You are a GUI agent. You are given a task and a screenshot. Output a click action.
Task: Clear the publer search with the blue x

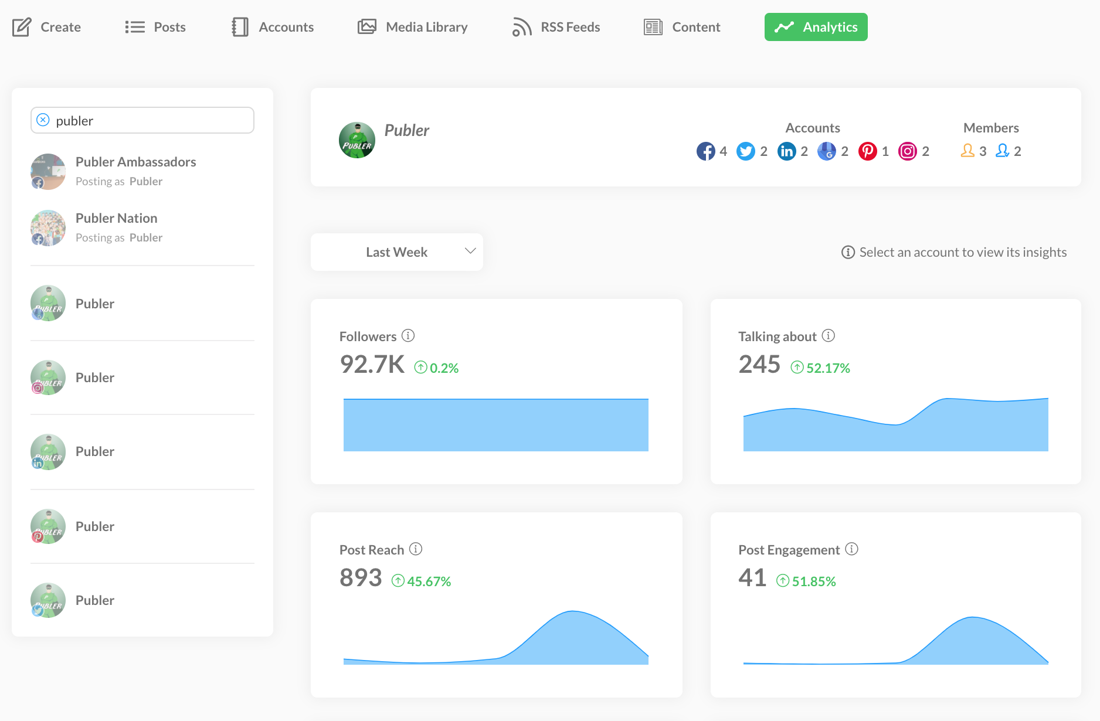click(43, 120)
